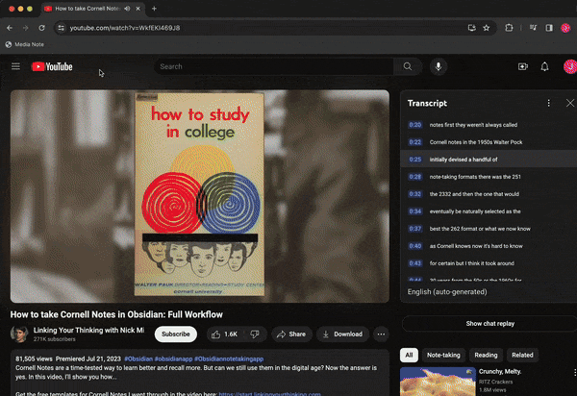Close the current browser tab
The image size is (577, 396).
pyautogui.click(x=138, y=9)
